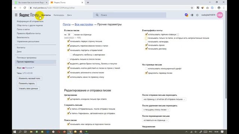The height and width of the screenshot is (134, 239).
Task: Click the browser address bar URL
Action: tap(54, 8)
